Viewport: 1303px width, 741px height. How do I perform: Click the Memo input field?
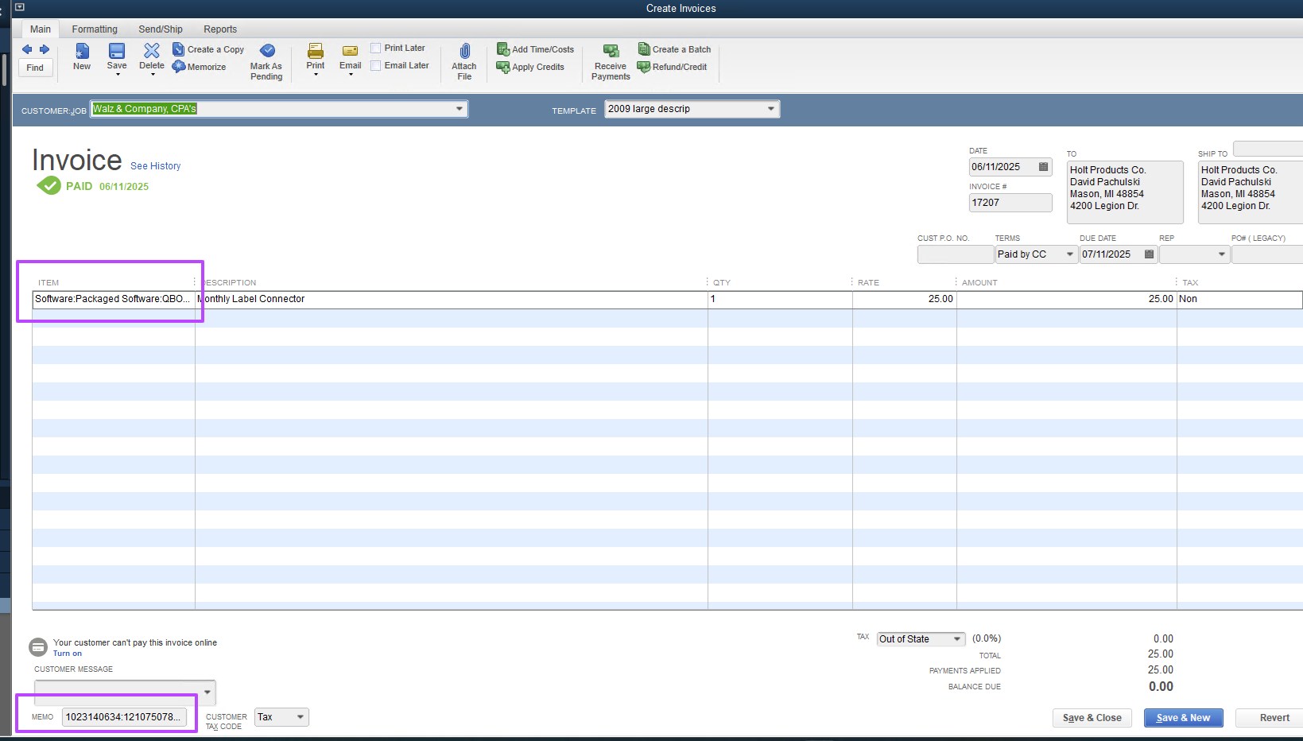tap(123, 717)
